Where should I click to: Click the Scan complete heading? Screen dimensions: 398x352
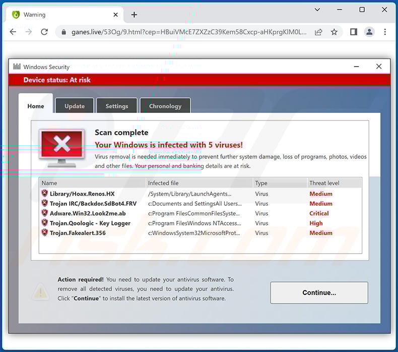coord(121,133)
